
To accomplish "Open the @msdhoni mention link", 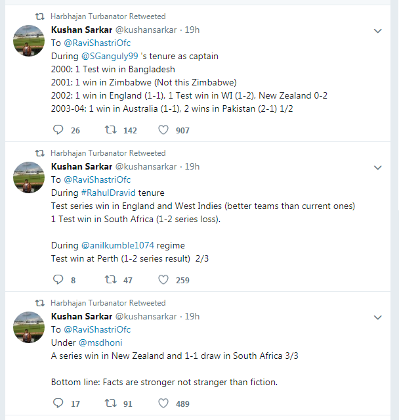I will click(100, 342).
